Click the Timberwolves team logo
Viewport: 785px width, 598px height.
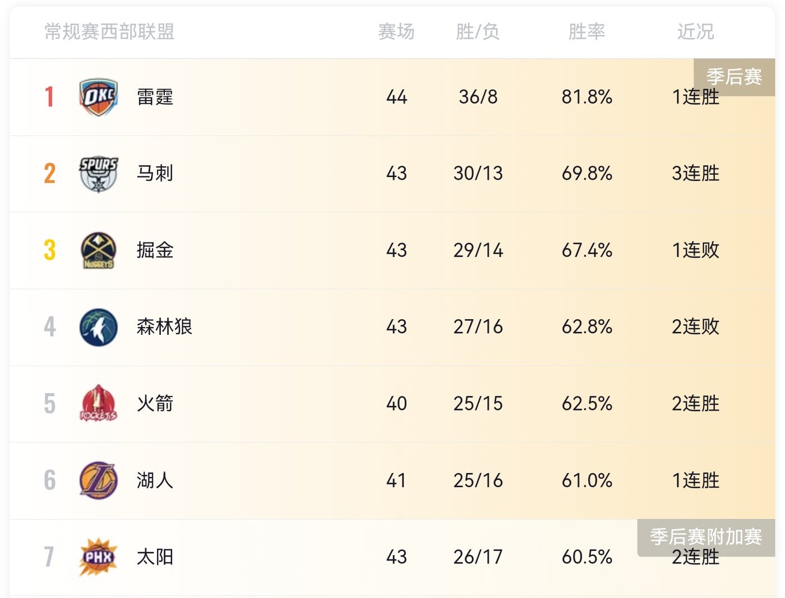coord(99,327)
